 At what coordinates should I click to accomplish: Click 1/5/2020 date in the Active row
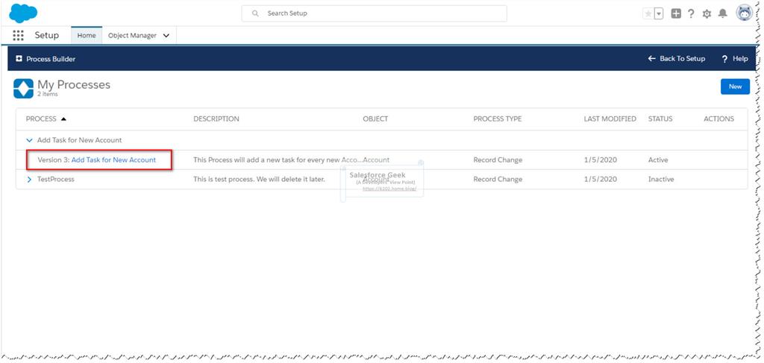pyautogui.click(x=601, y=160)
